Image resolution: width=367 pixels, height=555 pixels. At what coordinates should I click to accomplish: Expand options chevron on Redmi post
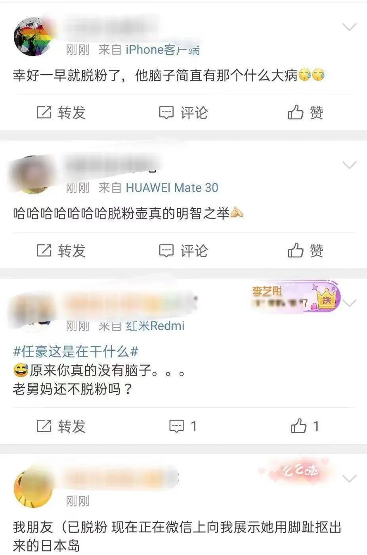tap(350, 303)
